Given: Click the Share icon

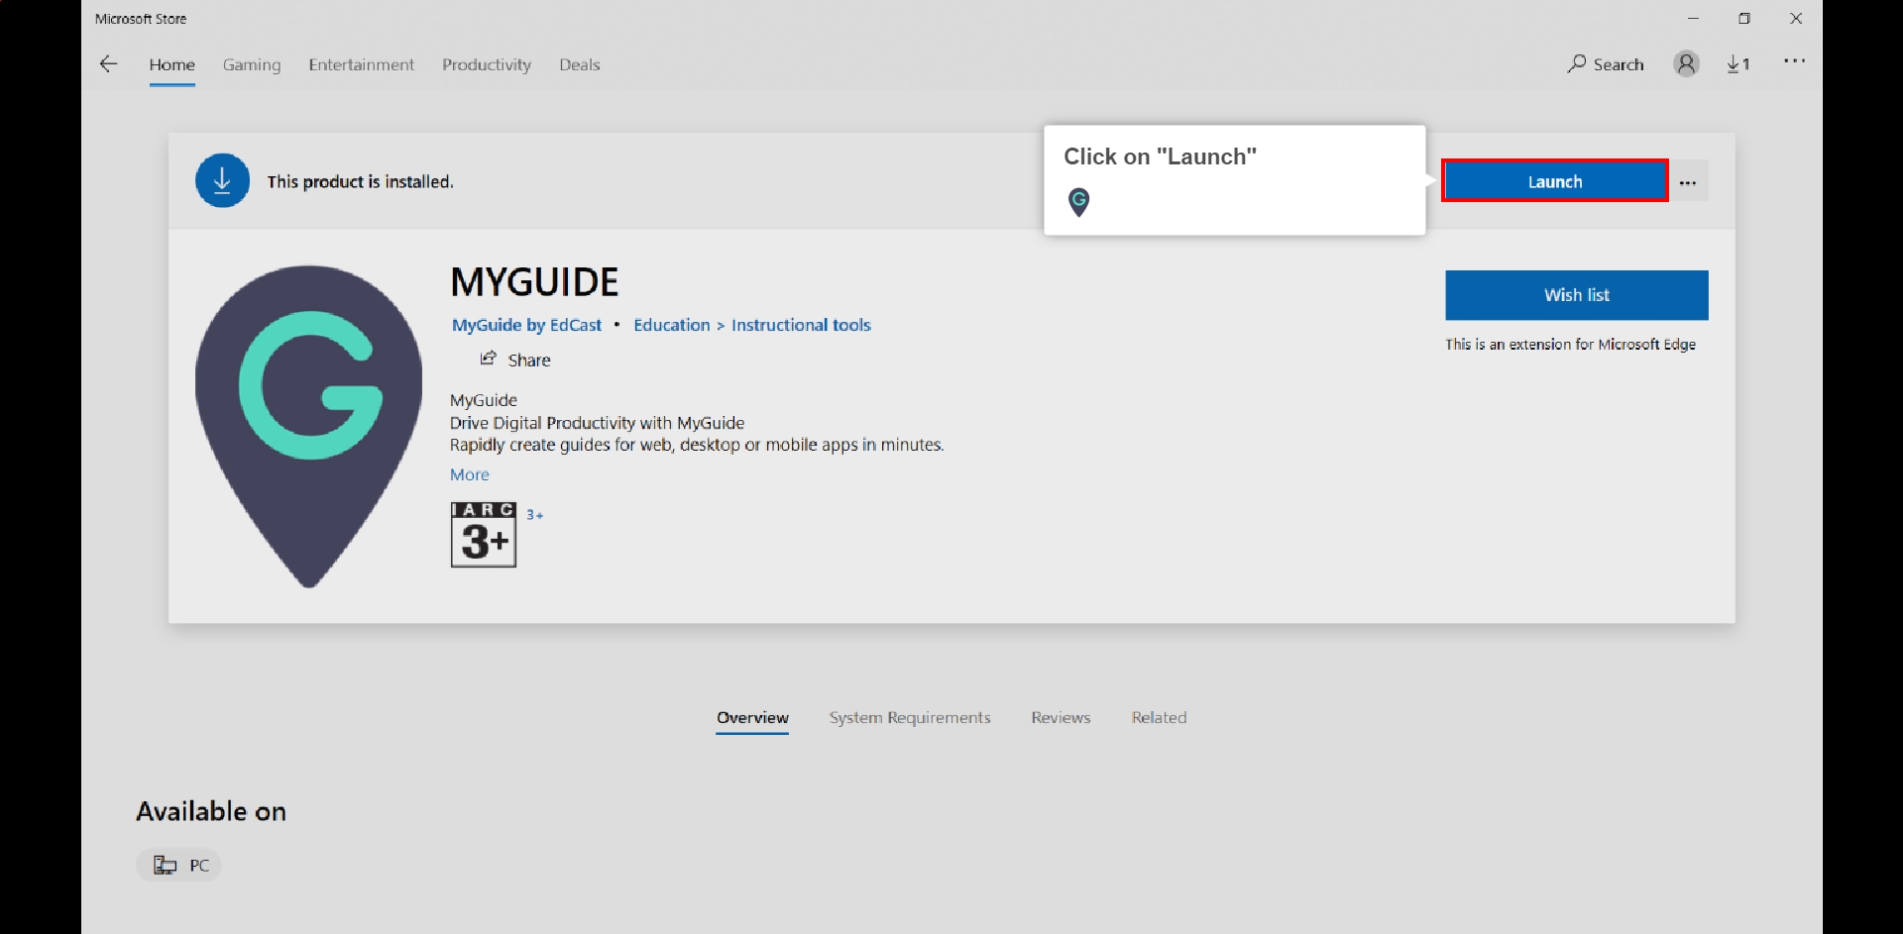Looking at the screenshot, I should tap(488, 359).
